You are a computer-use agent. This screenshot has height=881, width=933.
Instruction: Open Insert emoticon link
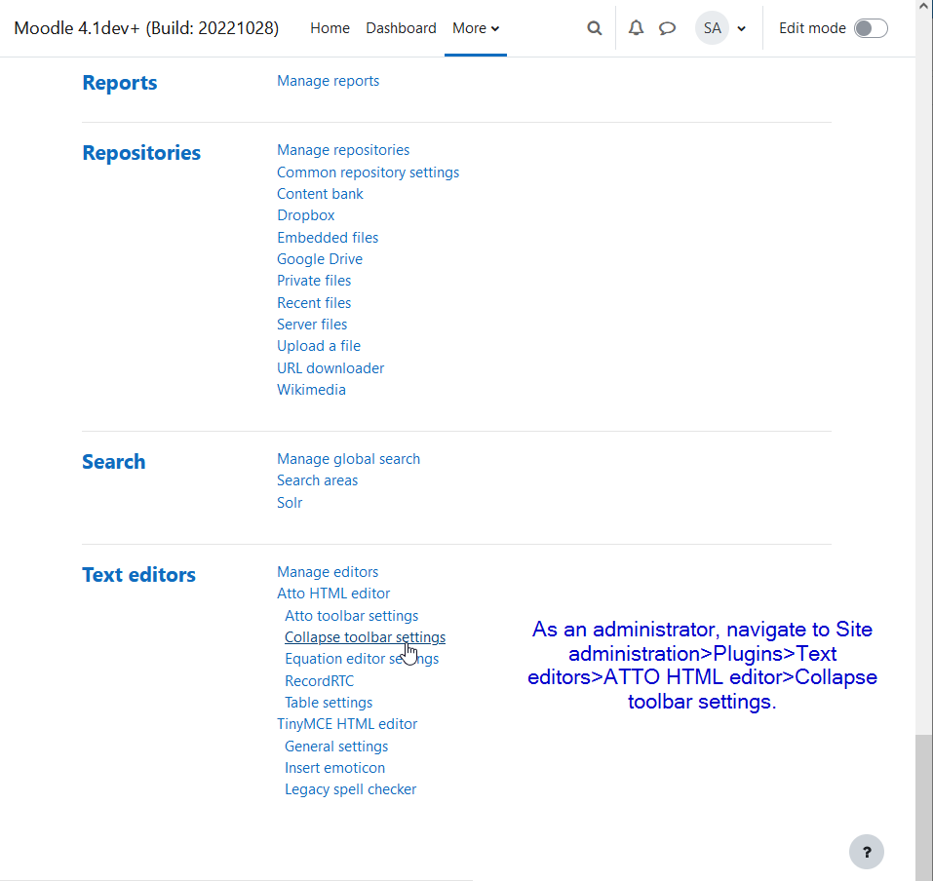(334, 768)
